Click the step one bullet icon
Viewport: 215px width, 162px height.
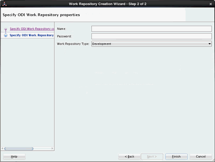(5, 29)
